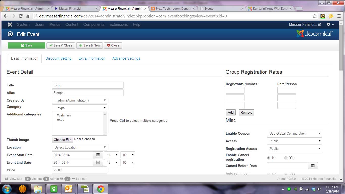Reload the page using the refresh icon
This screenshot has width=345, height=194.
pos(21,16)
